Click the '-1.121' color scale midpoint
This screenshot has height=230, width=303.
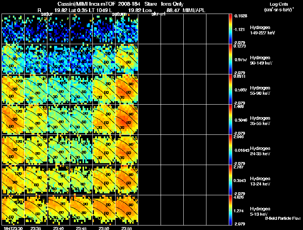[239, 29]
